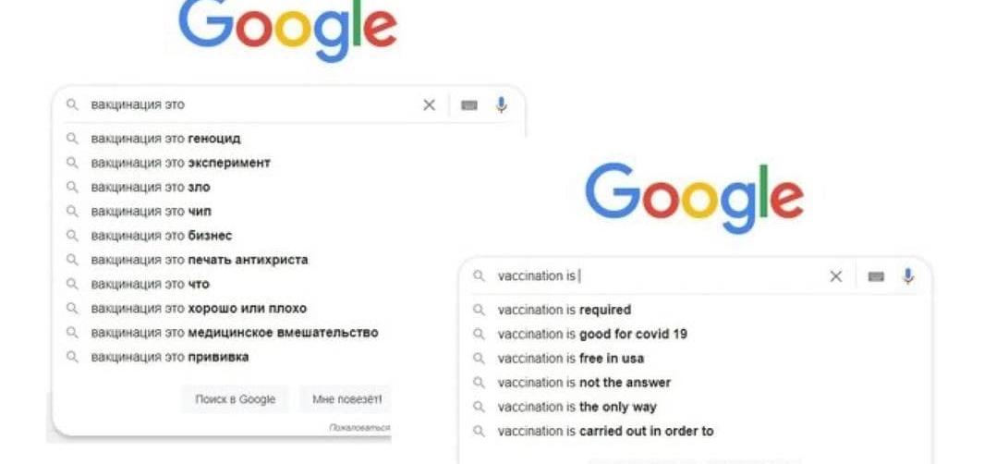This screenshot has width=984, height=464.
Task: Click the 'Пожаловаться' report link
Action: [360, 428]
